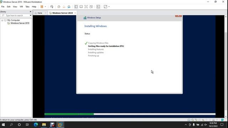This screenshot has width=228, height=128.
Task: Enter full screen mode icon
Action: pos(86,7)
